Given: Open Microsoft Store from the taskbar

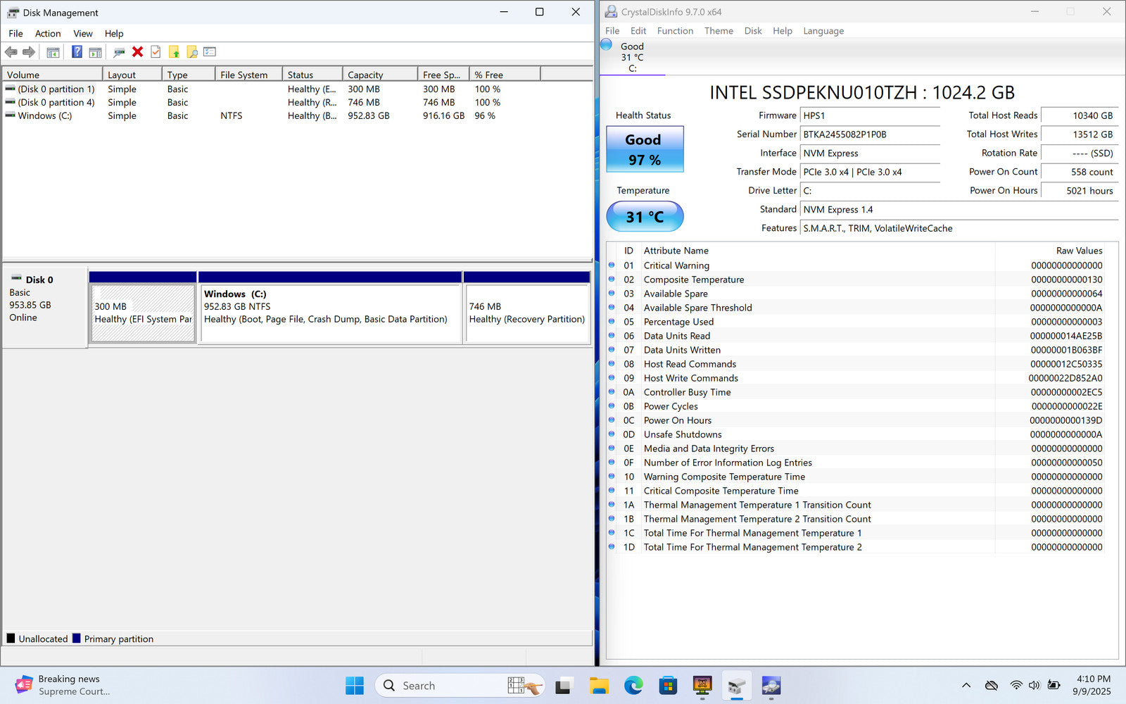Looking at the screenshot, I should [668, 686].
